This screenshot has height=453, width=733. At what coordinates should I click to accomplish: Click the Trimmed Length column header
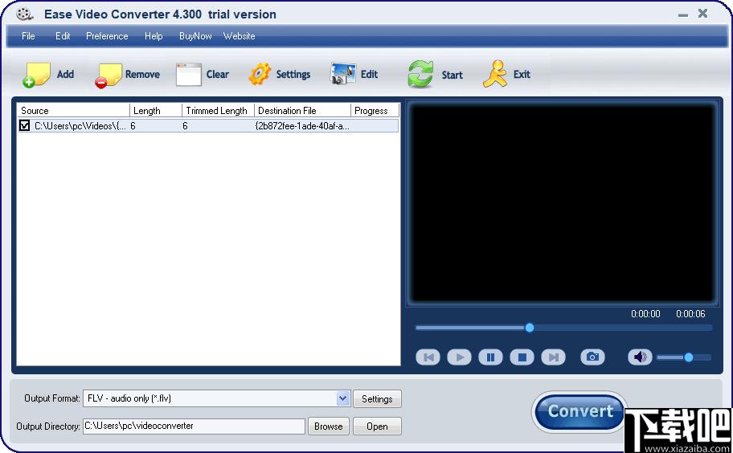tap(218, 111)
